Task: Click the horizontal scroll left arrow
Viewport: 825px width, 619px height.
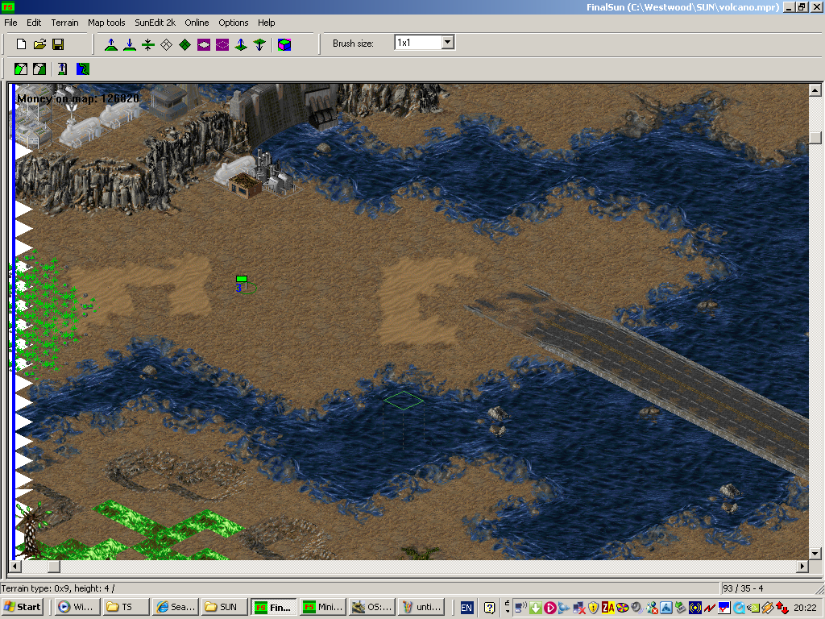Action: (x=15, y=567)
